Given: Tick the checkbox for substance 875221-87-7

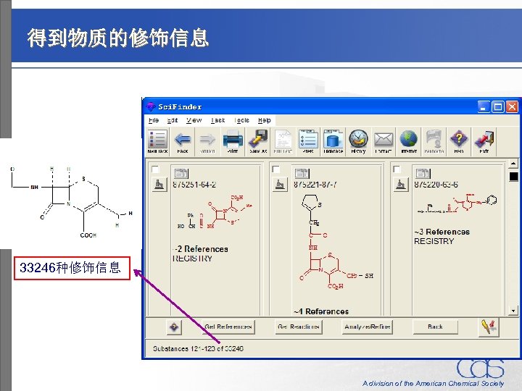Looking at the screenshot, I should tap(276, 169).
